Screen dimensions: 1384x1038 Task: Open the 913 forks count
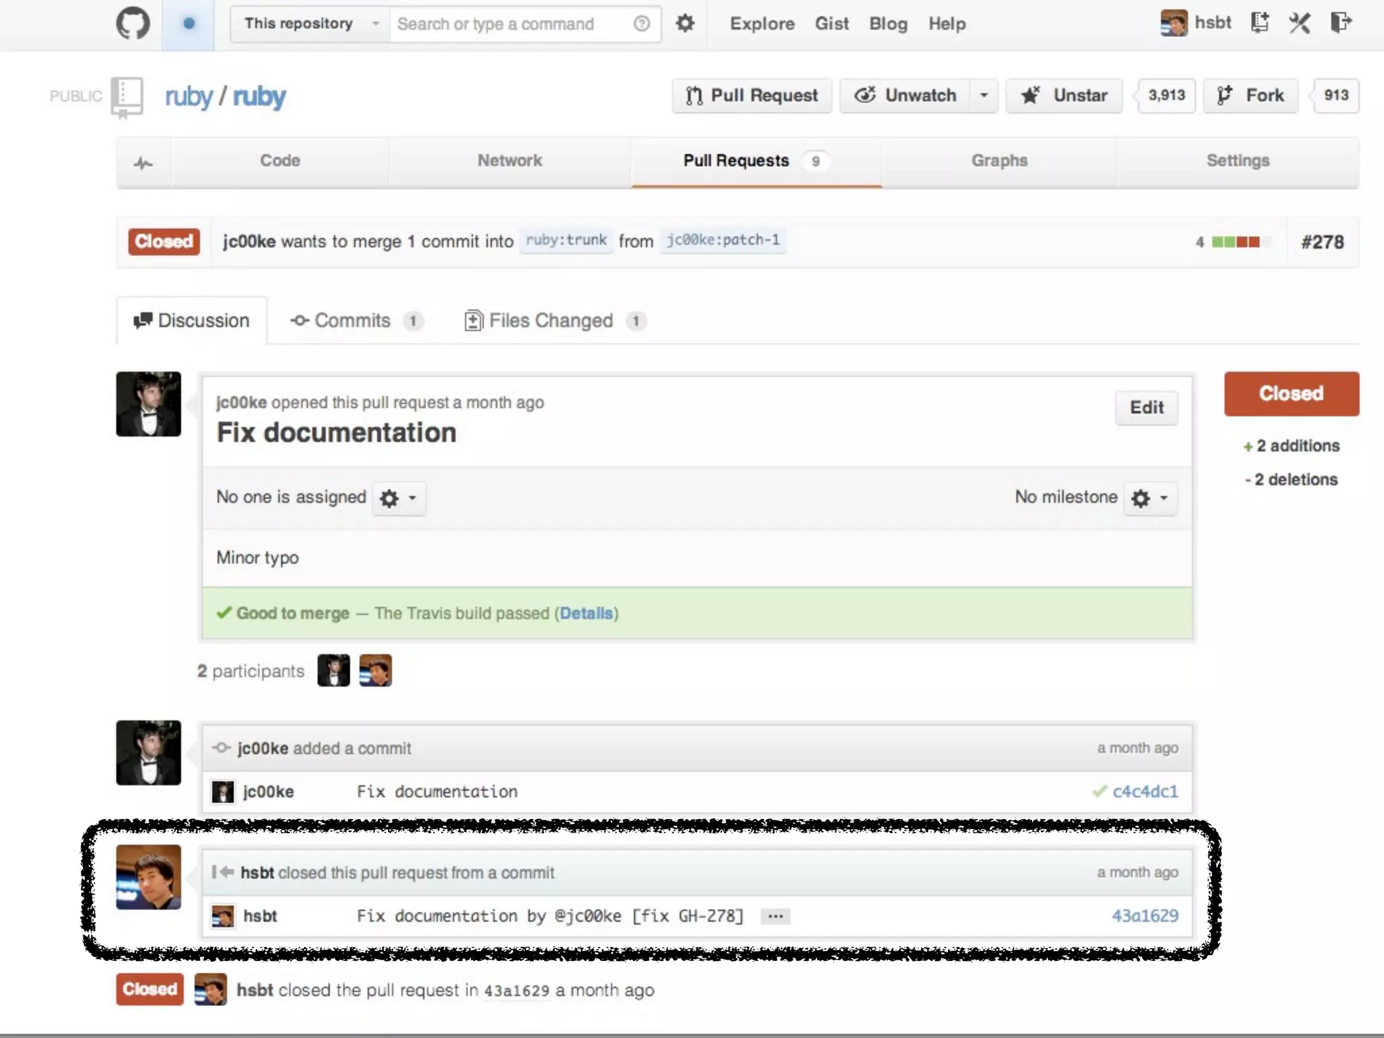pos(1336,95)
